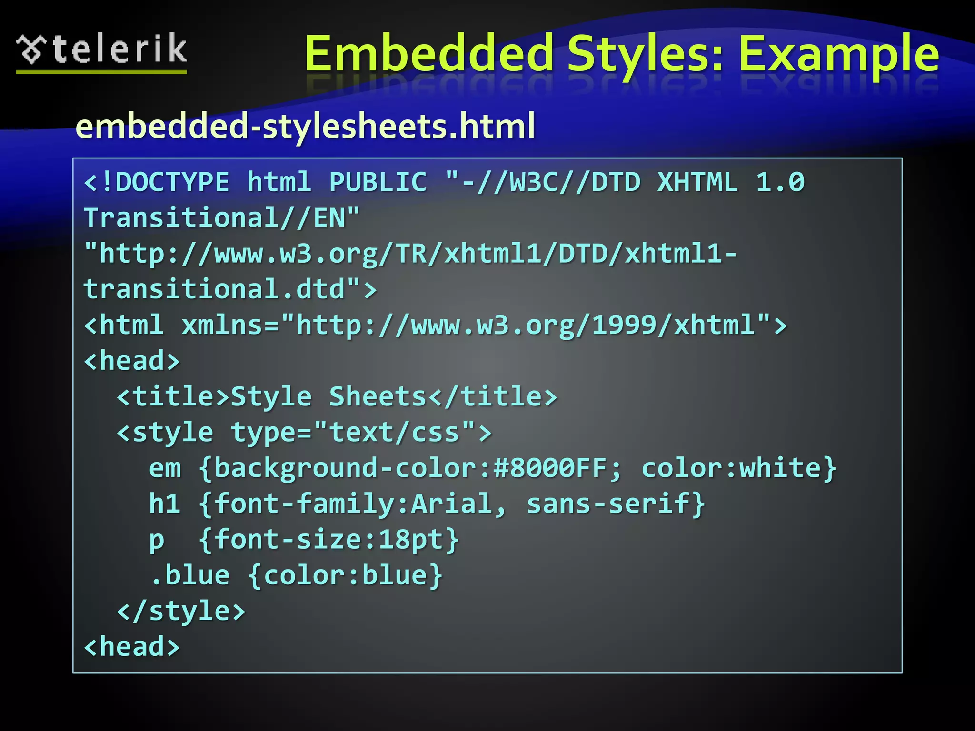Screen dimensions: 975x731
Task: Click the green underline beneath telerik logo
Action: [x=101, y=72]
